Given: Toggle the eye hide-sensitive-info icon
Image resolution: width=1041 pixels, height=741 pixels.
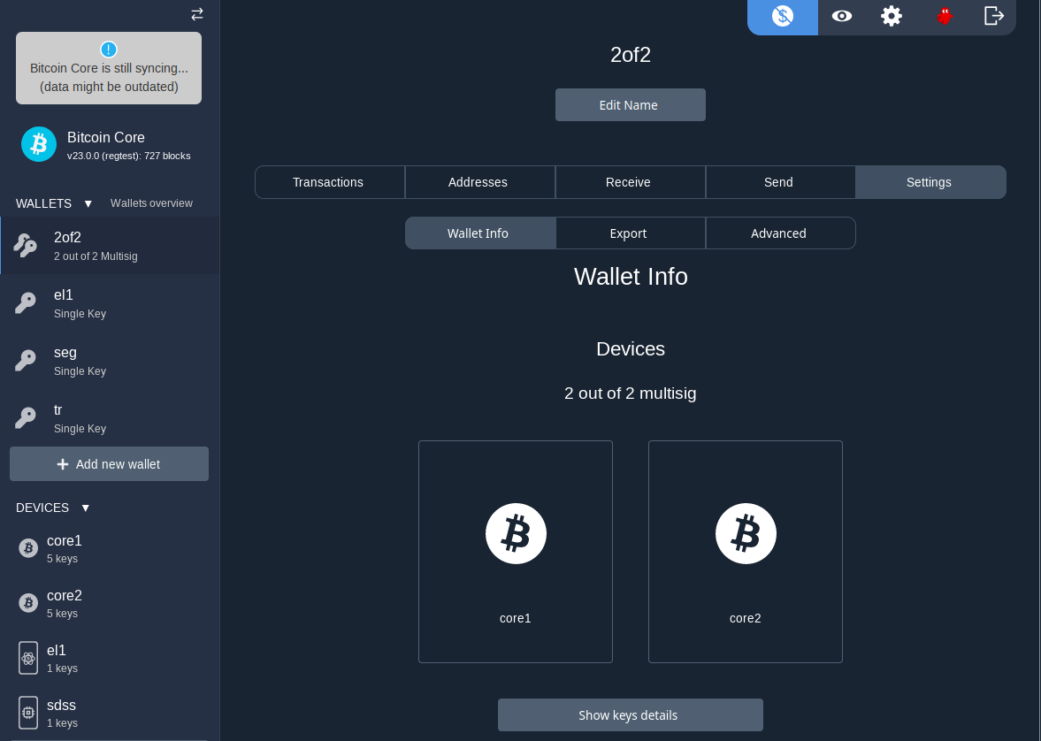Looking at the screenshot, I should coord(842,16).
